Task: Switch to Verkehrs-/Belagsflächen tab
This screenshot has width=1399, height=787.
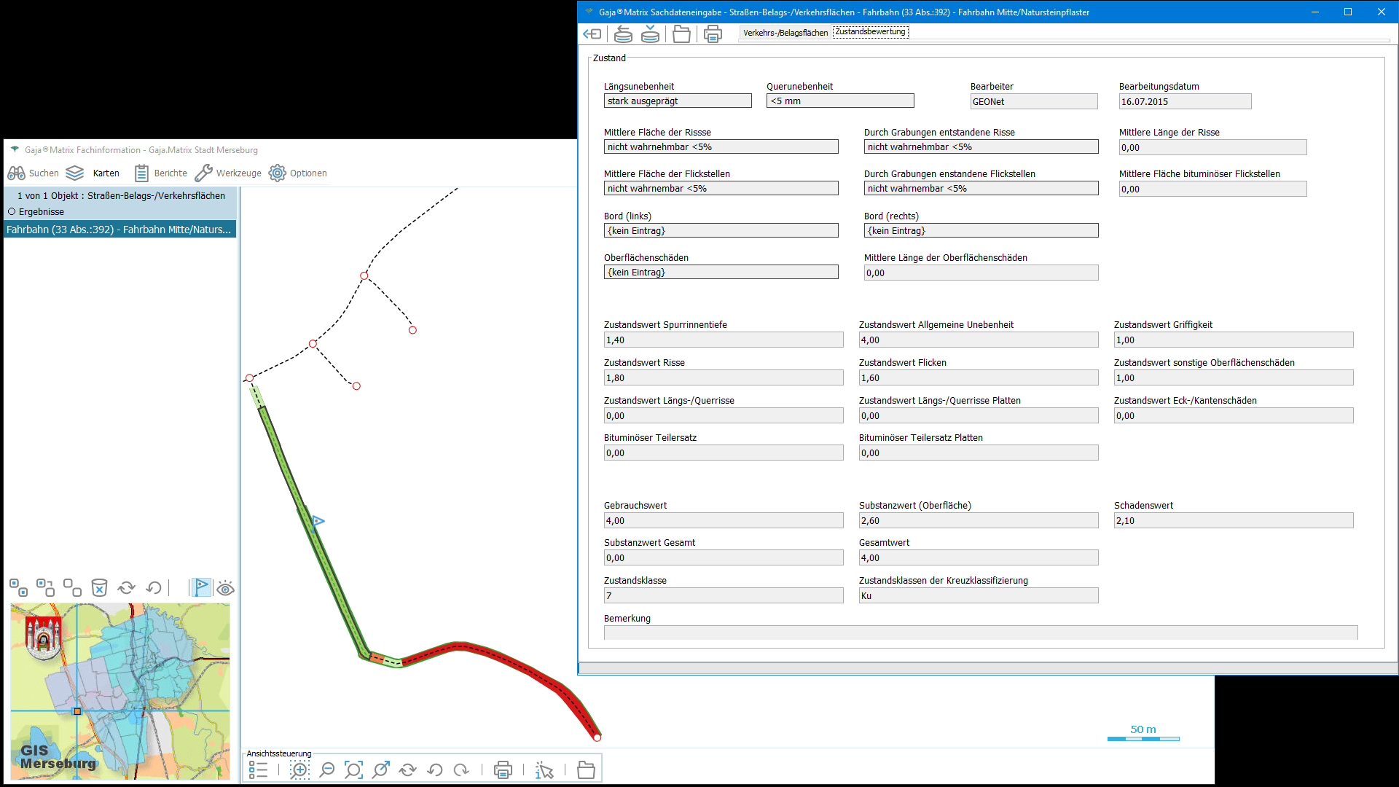Action: [785, 33]
